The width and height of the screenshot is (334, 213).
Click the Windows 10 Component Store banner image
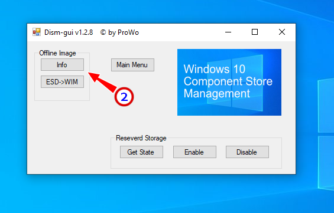point(229,82)
